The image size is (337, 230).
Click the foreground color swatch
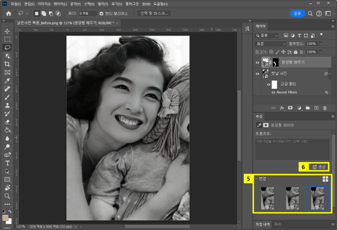[6, 216]
